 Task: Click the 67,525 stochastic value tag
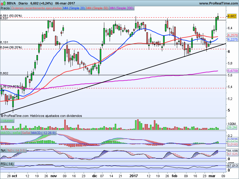(x=233, y=154)
